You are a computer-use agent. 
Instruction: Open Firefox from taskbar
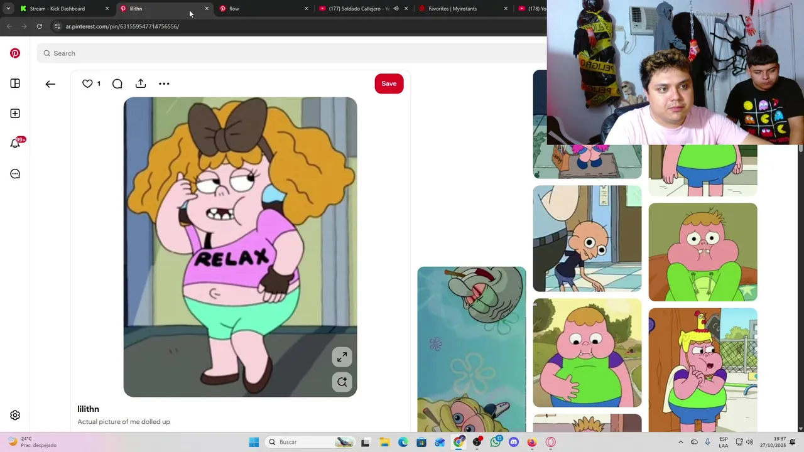tap(532, 442)
